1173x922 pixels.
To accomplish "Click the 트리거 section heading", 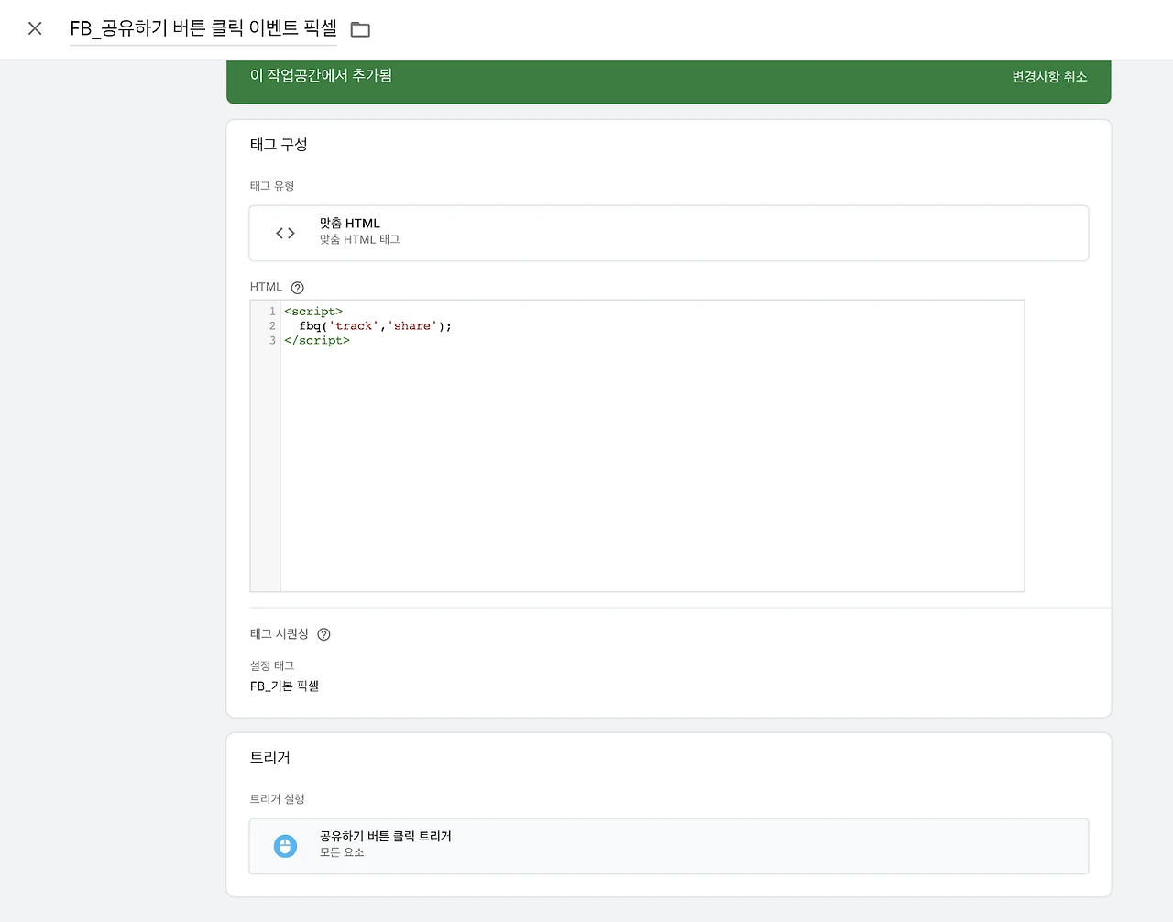I will pyautogui.click(x=270, y=757).
